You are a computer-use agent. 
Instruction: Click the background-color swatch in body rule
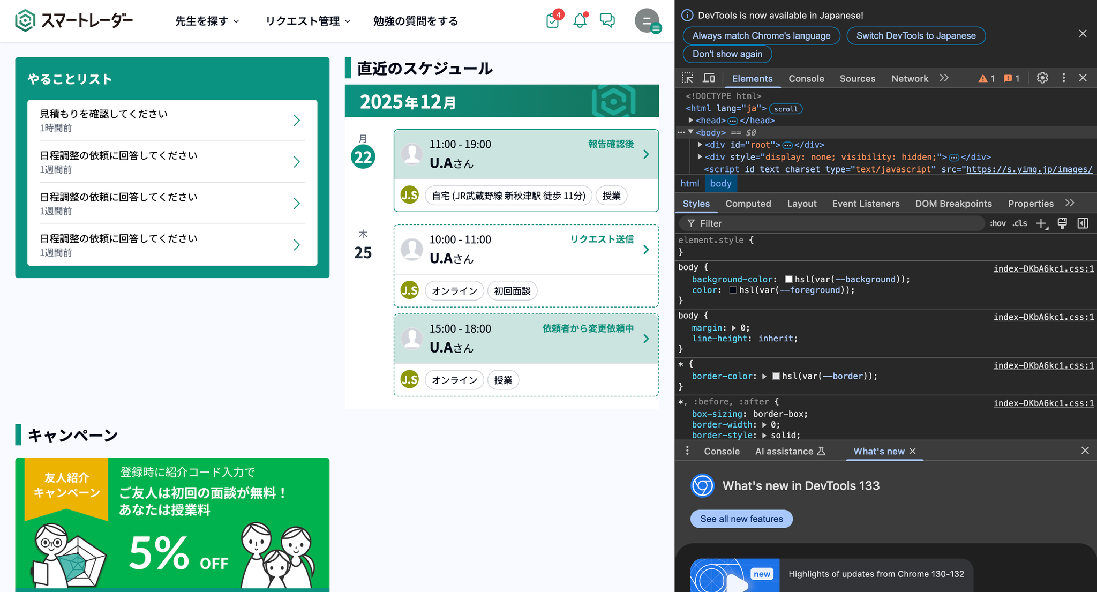coord(788,279)
